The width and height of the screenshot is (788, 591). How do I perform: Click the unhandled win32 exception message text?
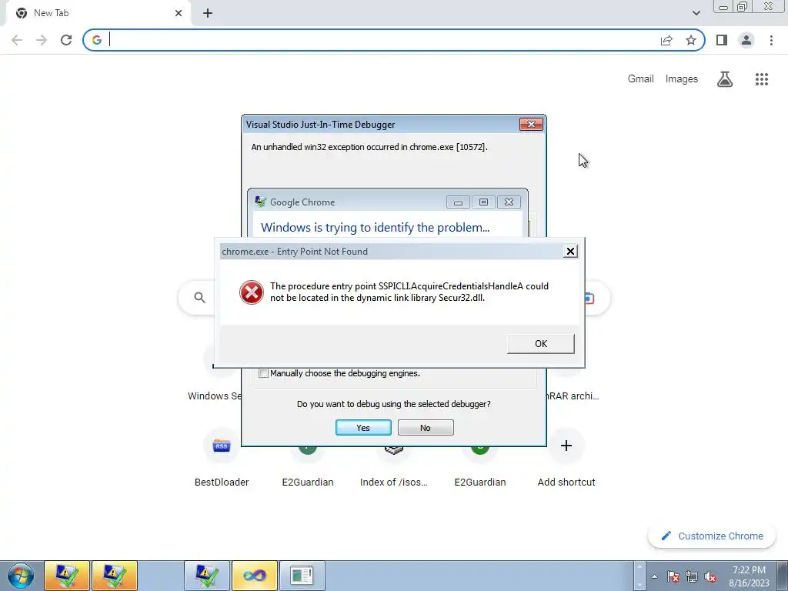click(369, 147)
